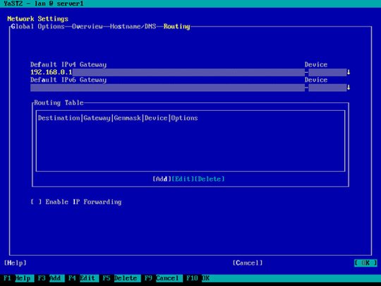Click the Edit button under Routing Table
381x286 pixels.
(x=183, y=179)
